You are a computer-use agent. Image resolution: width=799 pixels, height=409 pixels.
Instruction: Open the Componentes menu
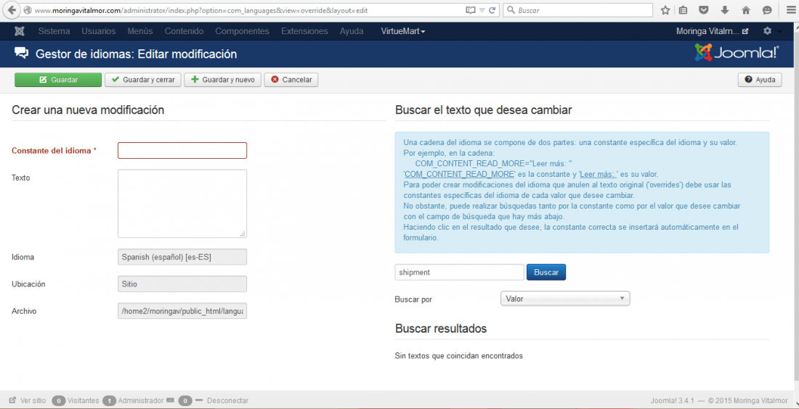(242, 31)
